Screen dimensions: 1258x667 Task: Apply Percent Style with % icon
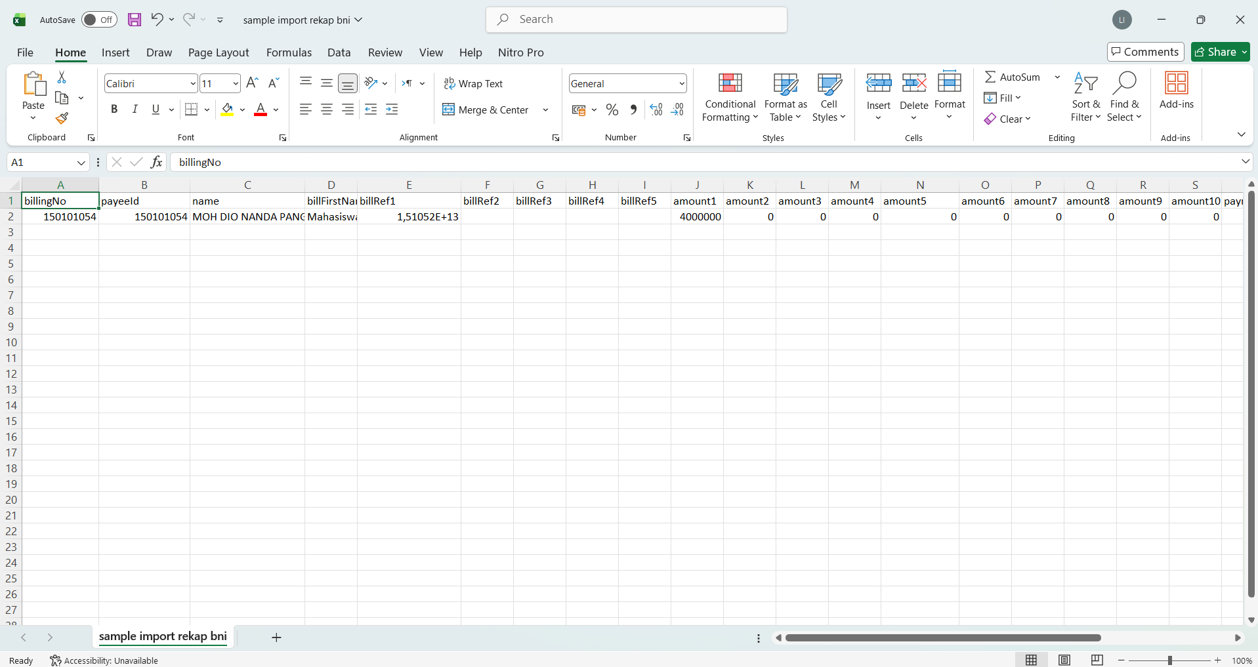[x=612, y=110]
